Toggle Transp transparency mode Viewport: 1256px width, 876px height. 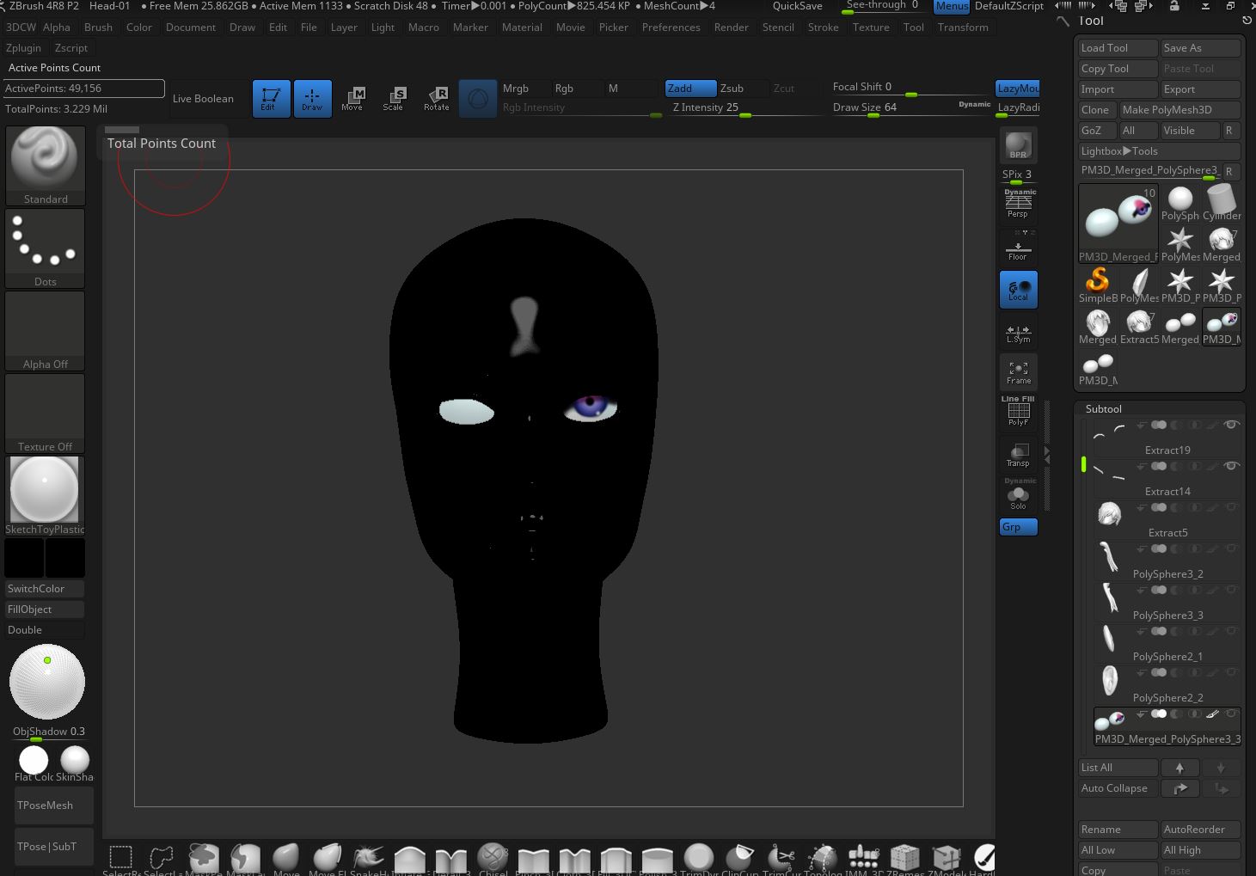[x=1018, y=454]
